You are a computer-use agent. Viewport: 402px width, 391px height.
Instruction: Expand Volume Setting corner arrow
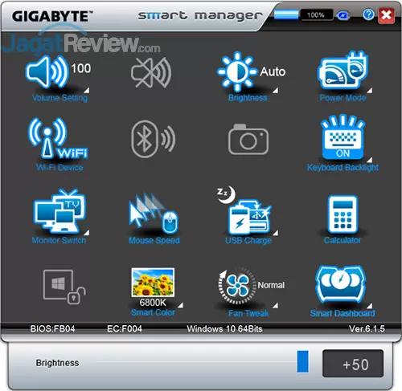click(x=87, y=90)
